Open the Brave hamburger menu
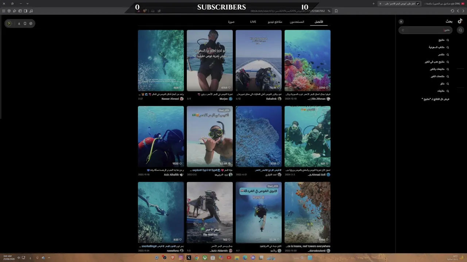The width and height of the screenshot is (467, 262). (4, 11)
